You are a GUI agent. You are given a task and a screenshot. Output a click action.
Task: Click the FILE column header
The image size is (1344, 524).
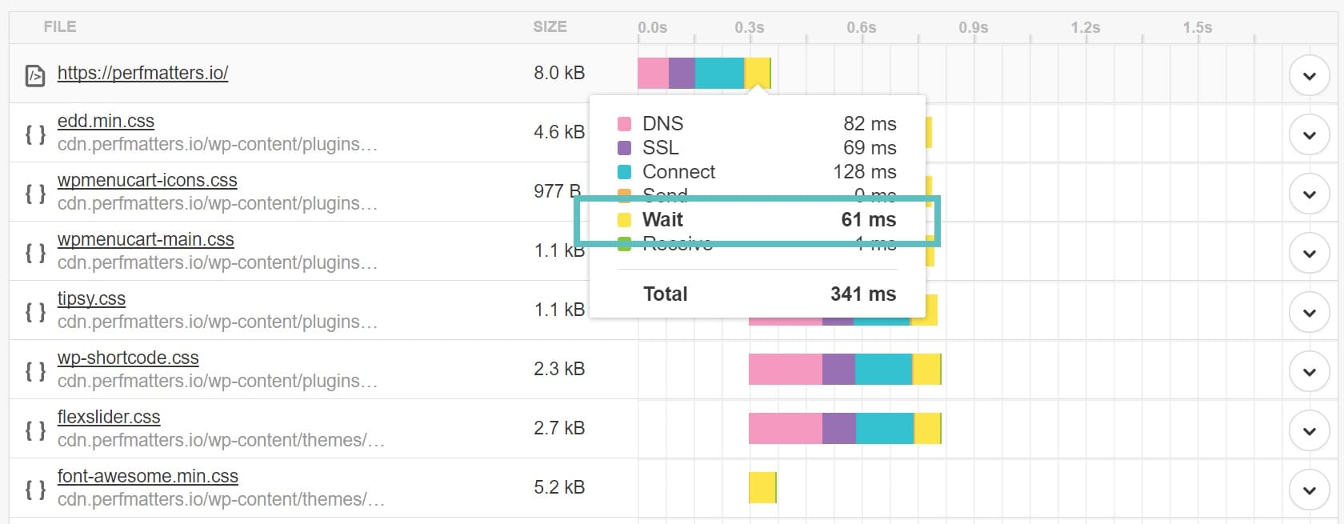[60, 26]
